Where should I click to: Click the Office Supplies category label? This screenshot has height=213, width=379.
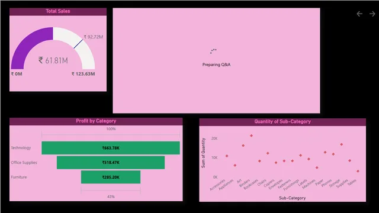[x=24, y=163]
